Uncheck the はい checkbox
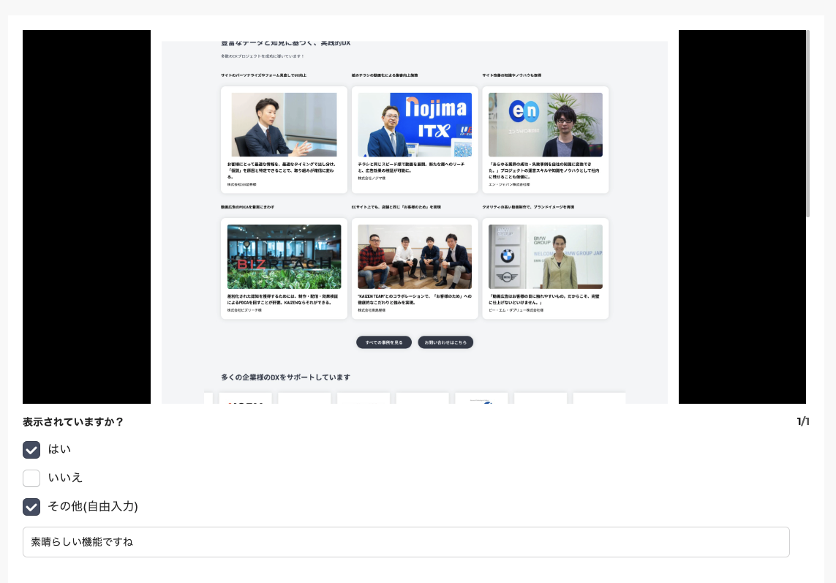The width and height of the screenshot is (836, 583). point(31,450)
